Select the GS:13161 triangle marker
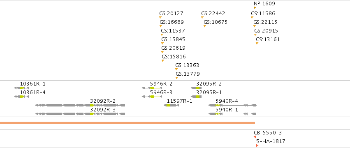The width and height of the screenshot is (350, 148). click(257, 43)
